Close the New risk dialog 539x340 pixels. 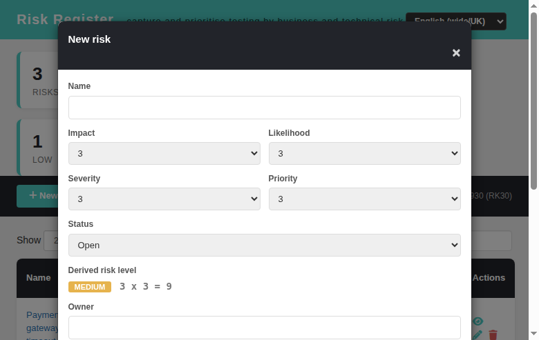click(x=456, y=53)
